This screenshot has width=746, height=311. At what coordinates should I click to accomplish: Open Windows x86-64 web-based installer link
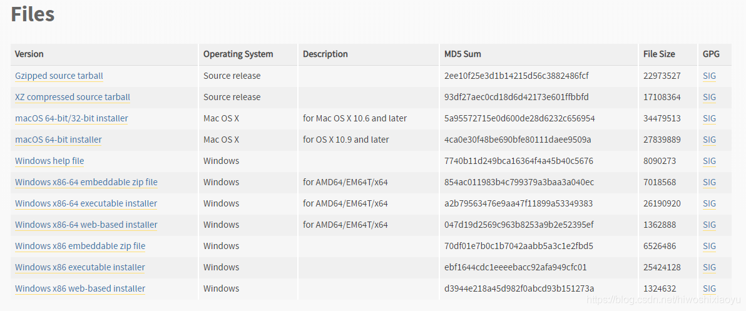[x=86, y=225]
